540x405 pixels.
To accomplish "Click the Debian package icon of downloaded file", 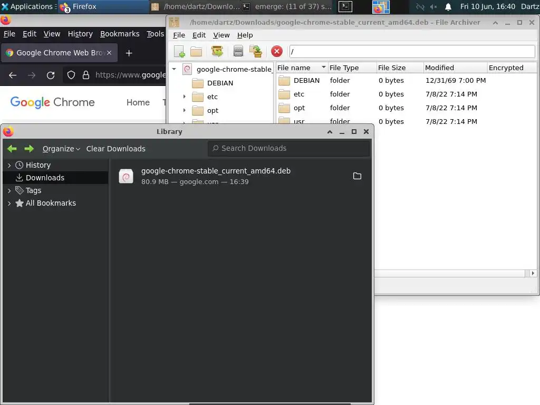I will [126, 176].
